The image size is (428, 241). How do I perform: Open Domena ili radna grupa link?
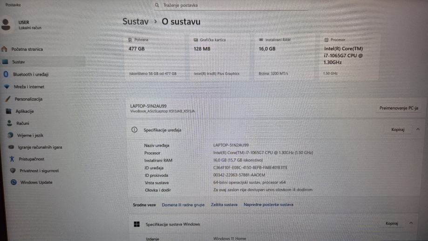tap(183, 205)
